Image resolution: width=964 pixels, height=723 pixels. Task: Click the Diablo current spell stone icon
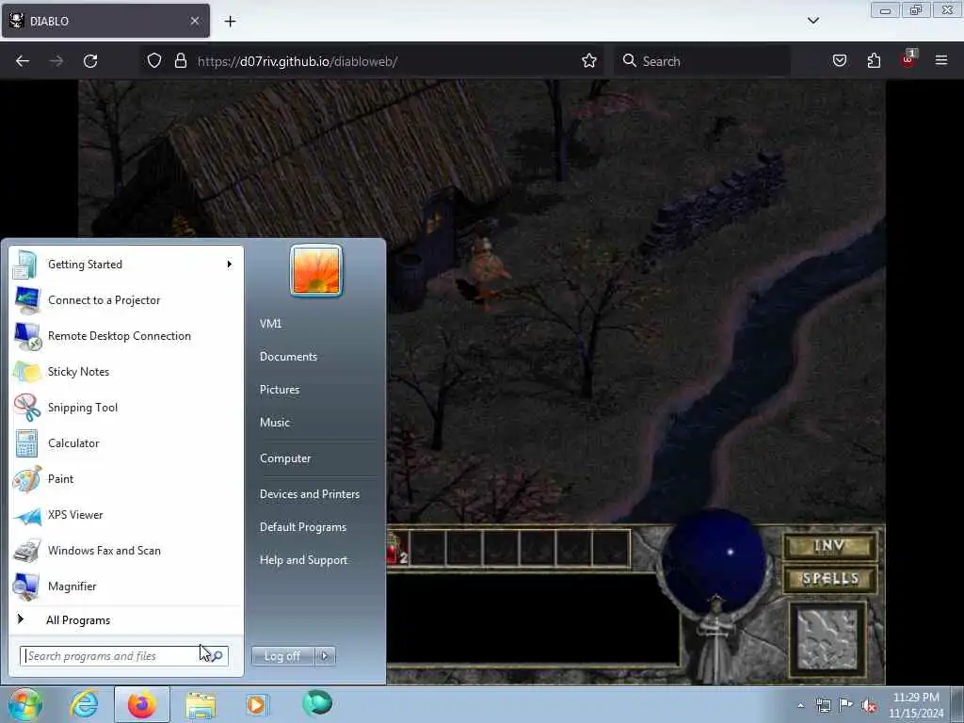827,639
